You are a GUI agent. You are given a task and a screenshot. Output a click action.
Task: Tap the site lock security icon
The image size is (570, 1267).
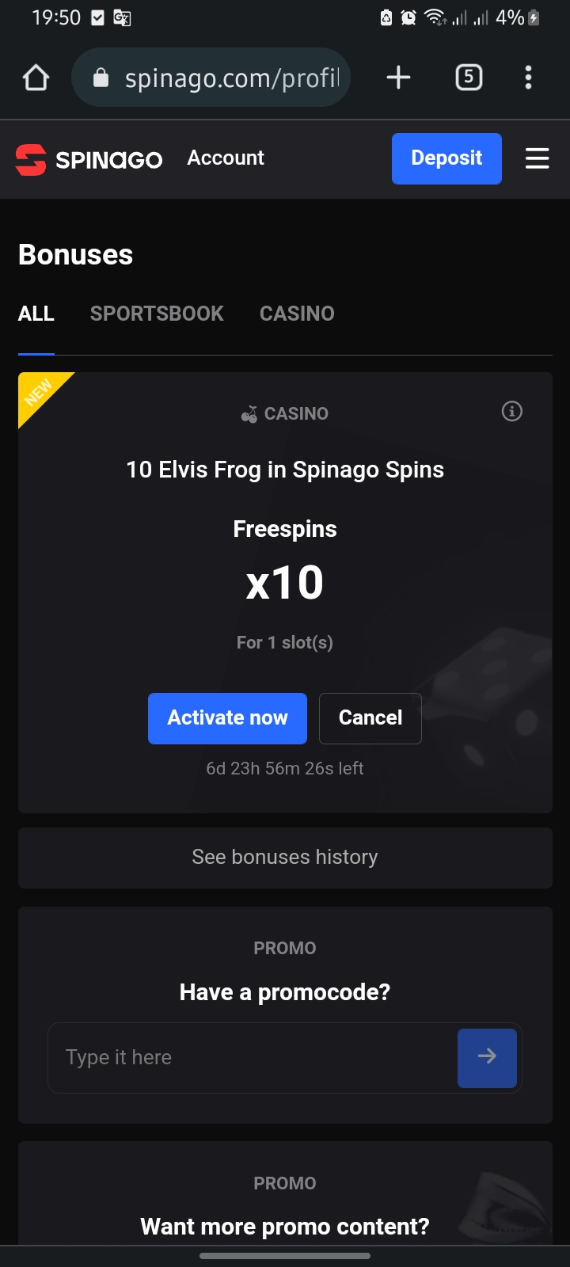101,78
